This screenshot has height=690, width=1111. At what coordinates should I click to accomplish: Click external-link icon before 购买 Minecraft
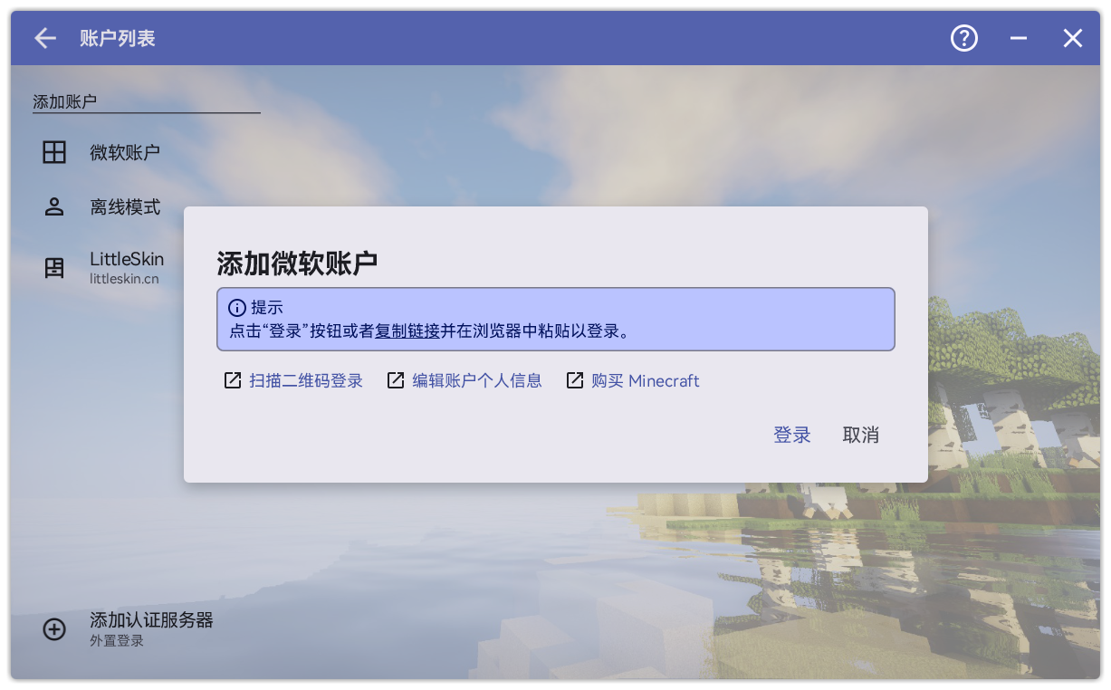pos(575,380)
